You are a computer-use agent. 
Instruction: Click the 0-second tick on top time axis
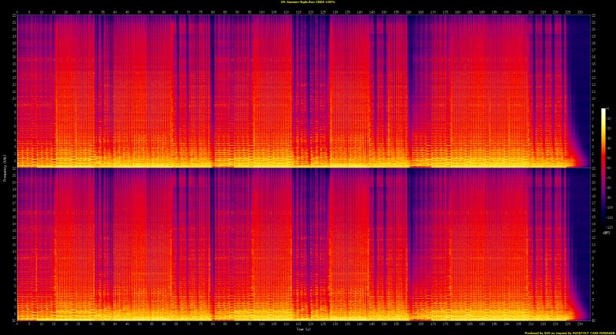pyautogui.click(x=17, y=12)
